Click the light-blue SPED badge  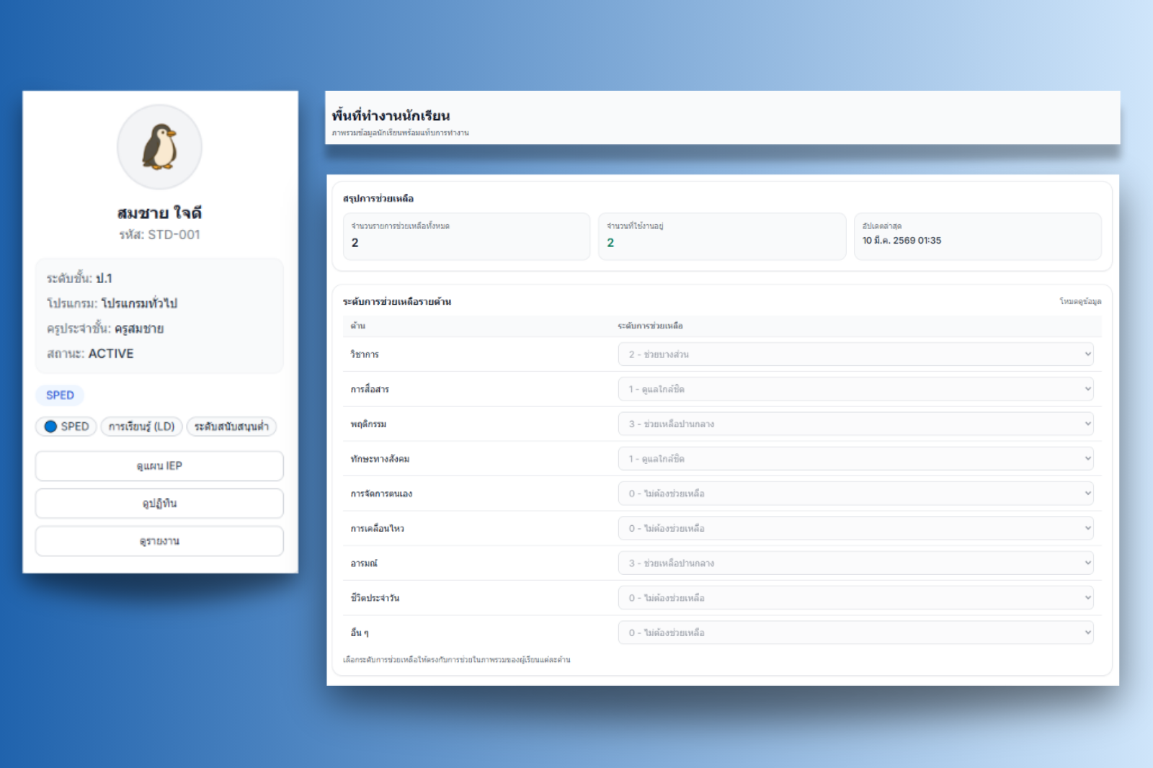coord(60,395)
